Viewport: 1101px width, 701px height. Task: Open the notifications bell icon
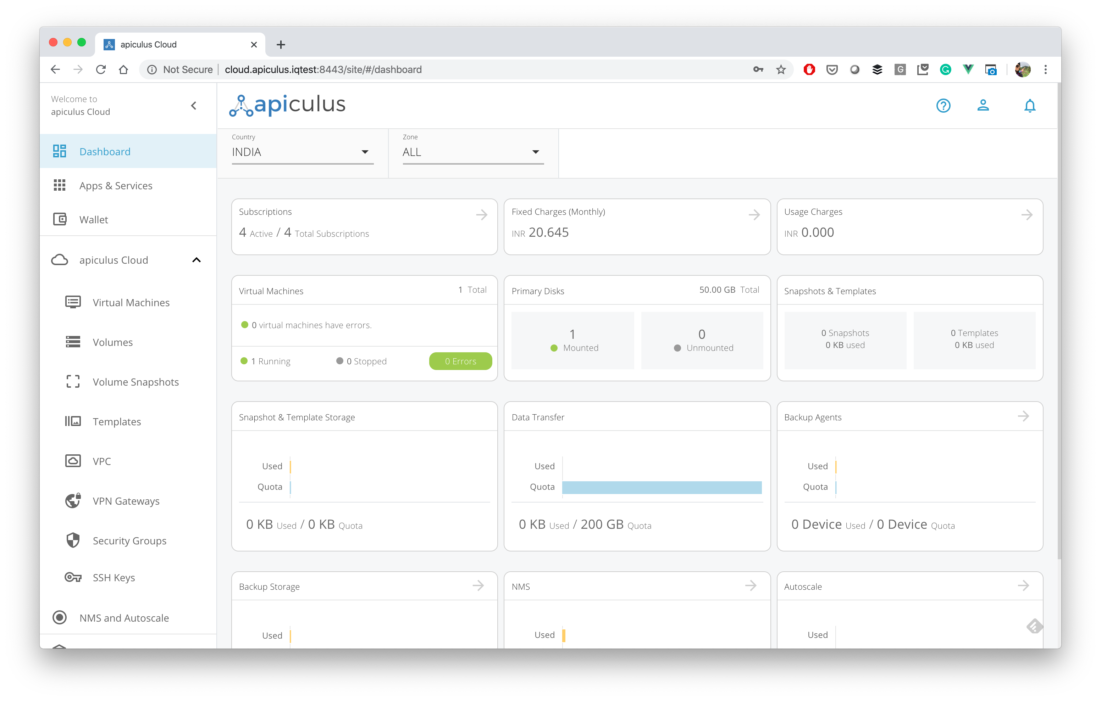(1029, 106)
